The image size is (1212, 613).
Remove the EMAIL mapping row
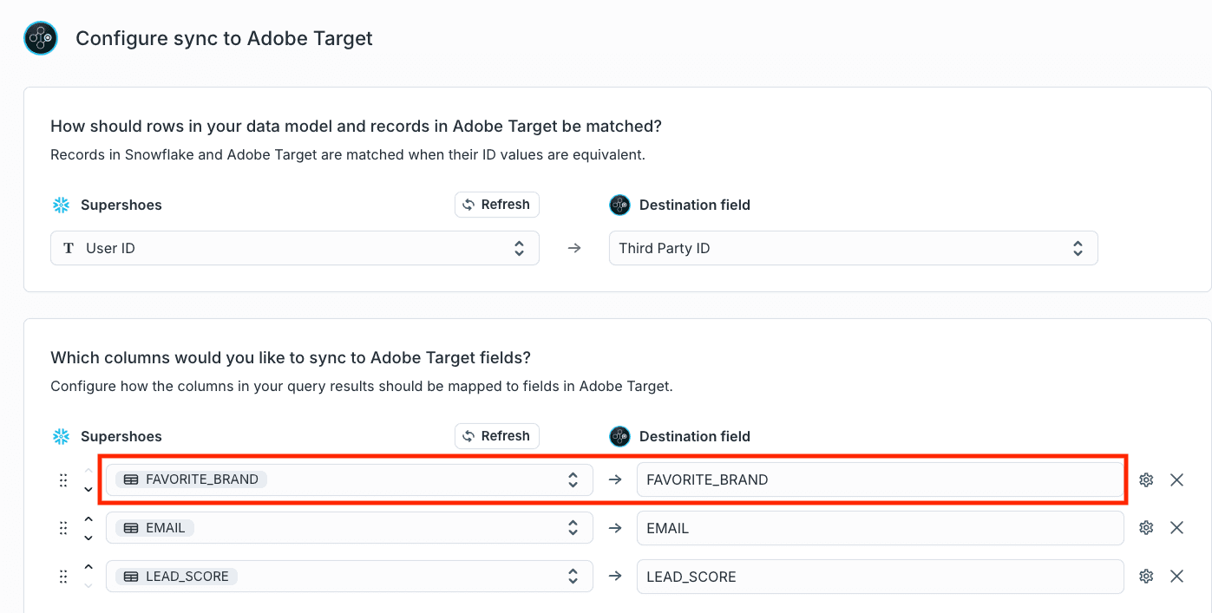pyautogui.click(x=1176, y=527)
